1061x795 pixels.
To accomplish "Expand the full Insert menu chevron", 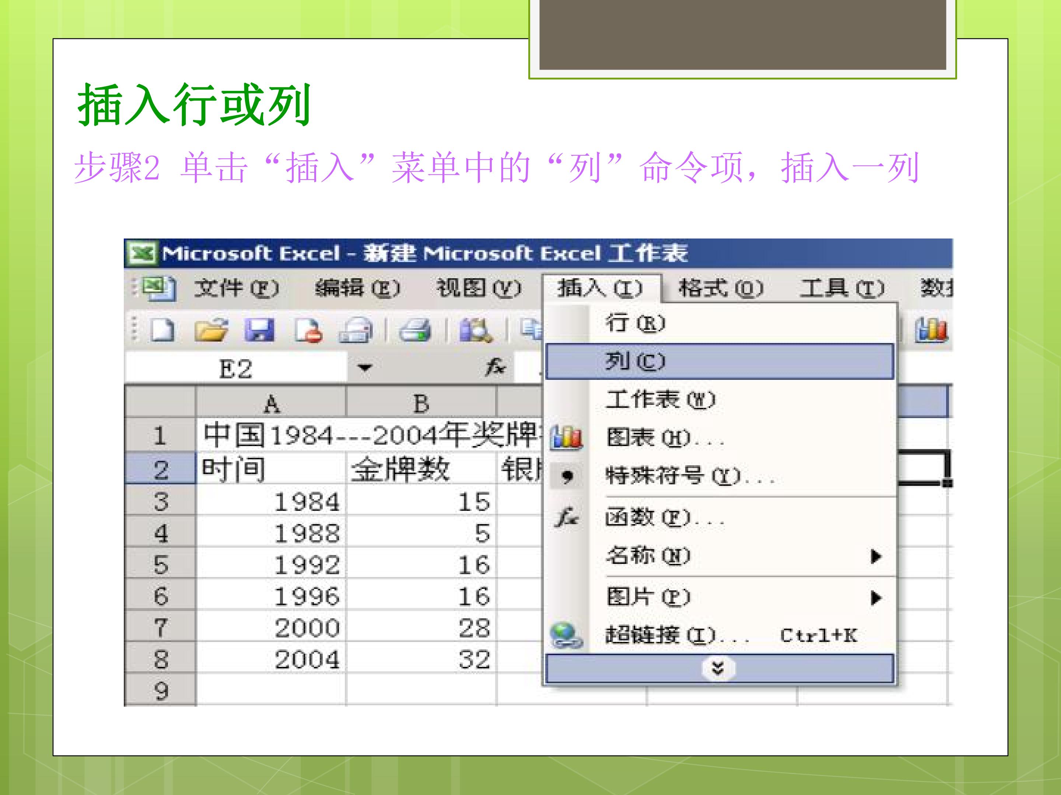I will (x=719, y=668).
